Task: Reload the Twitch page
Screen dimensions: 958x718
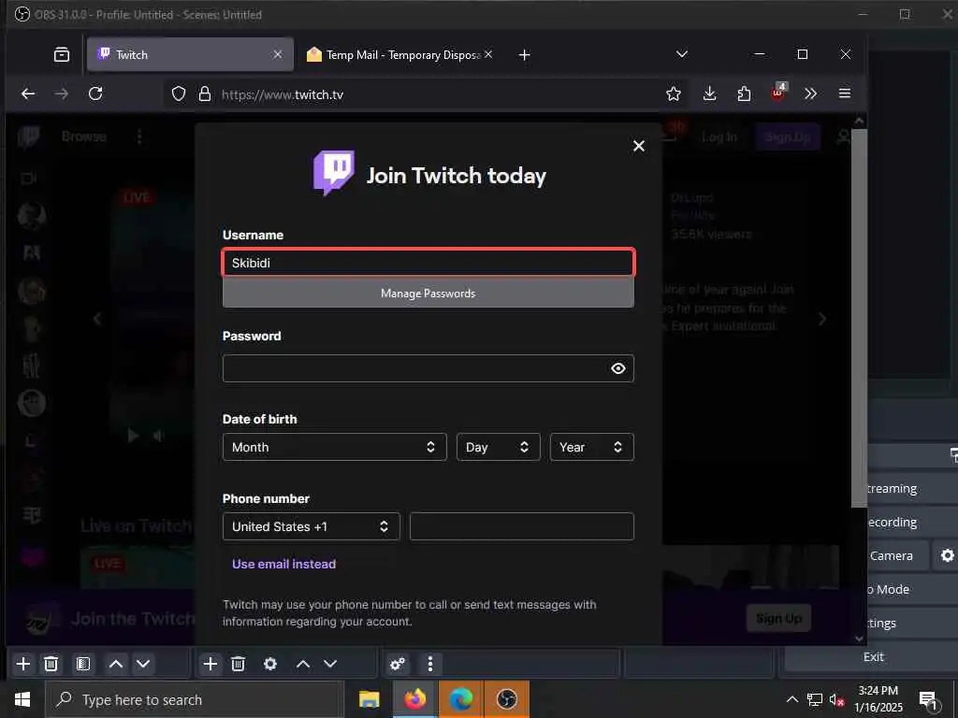Action: pos(95,93)
